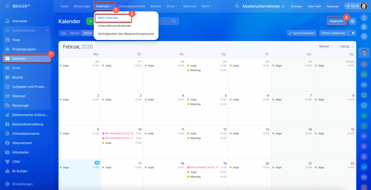The width and height of the screenshot is (371, 190).
Task: Open the Monat view dropdown beside Heute
Action: pyautogui.click(x=326, y=46)
